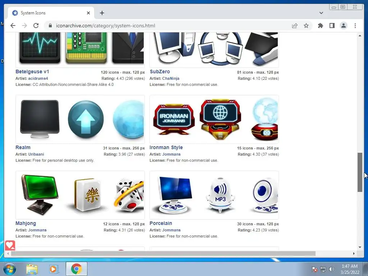Open Jommans link under Ironman Style
This screenshot has height=276, width=368.
coord(171,154)
